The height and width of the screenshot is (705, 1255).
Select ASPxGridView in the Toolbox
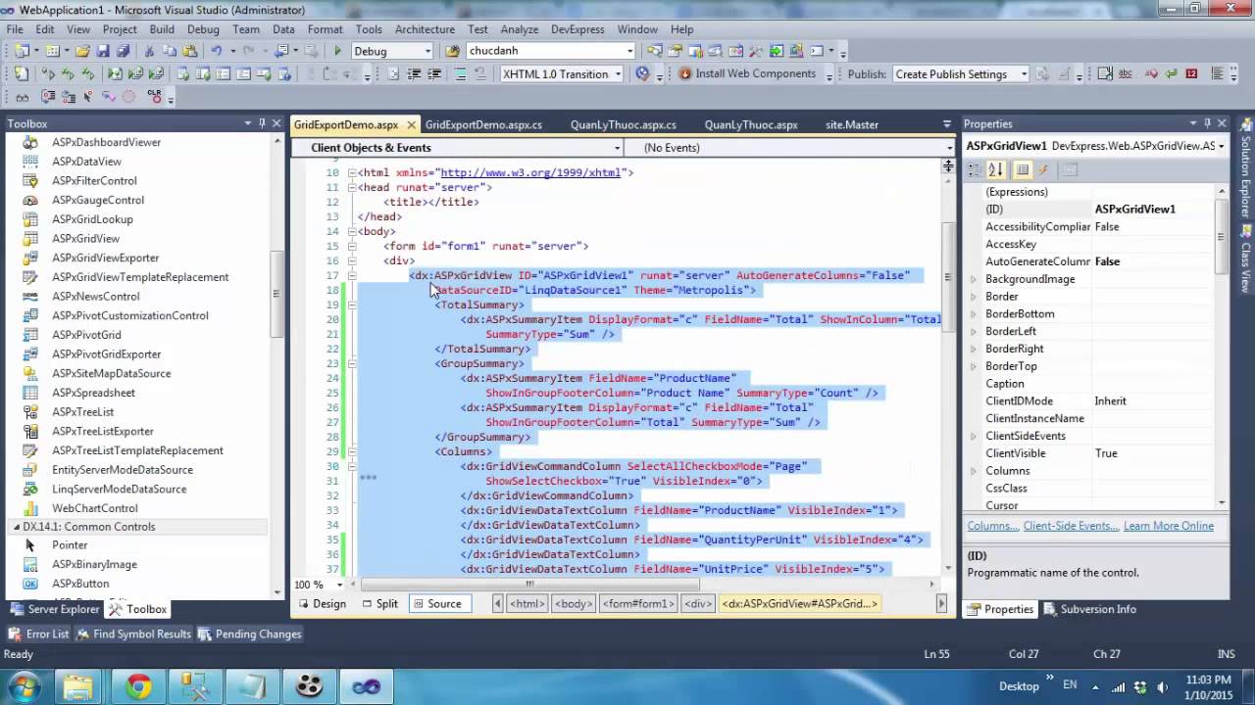(86, 238)
